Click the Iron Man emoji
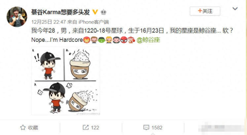 pos(87,40)
